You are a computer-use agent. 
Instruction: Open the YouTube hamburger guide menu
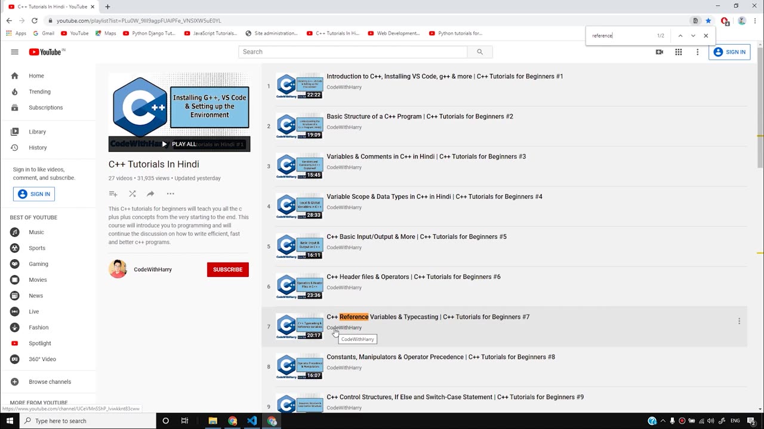[x=14, y=52]
